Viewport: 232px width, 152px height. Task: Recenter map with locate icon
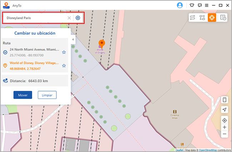coord(225,120)
